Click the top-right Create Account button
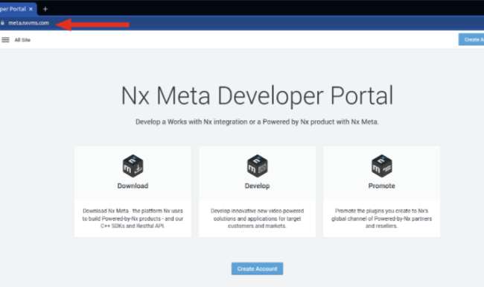Screen dimensions: 484x287 (x=471, y=40)
